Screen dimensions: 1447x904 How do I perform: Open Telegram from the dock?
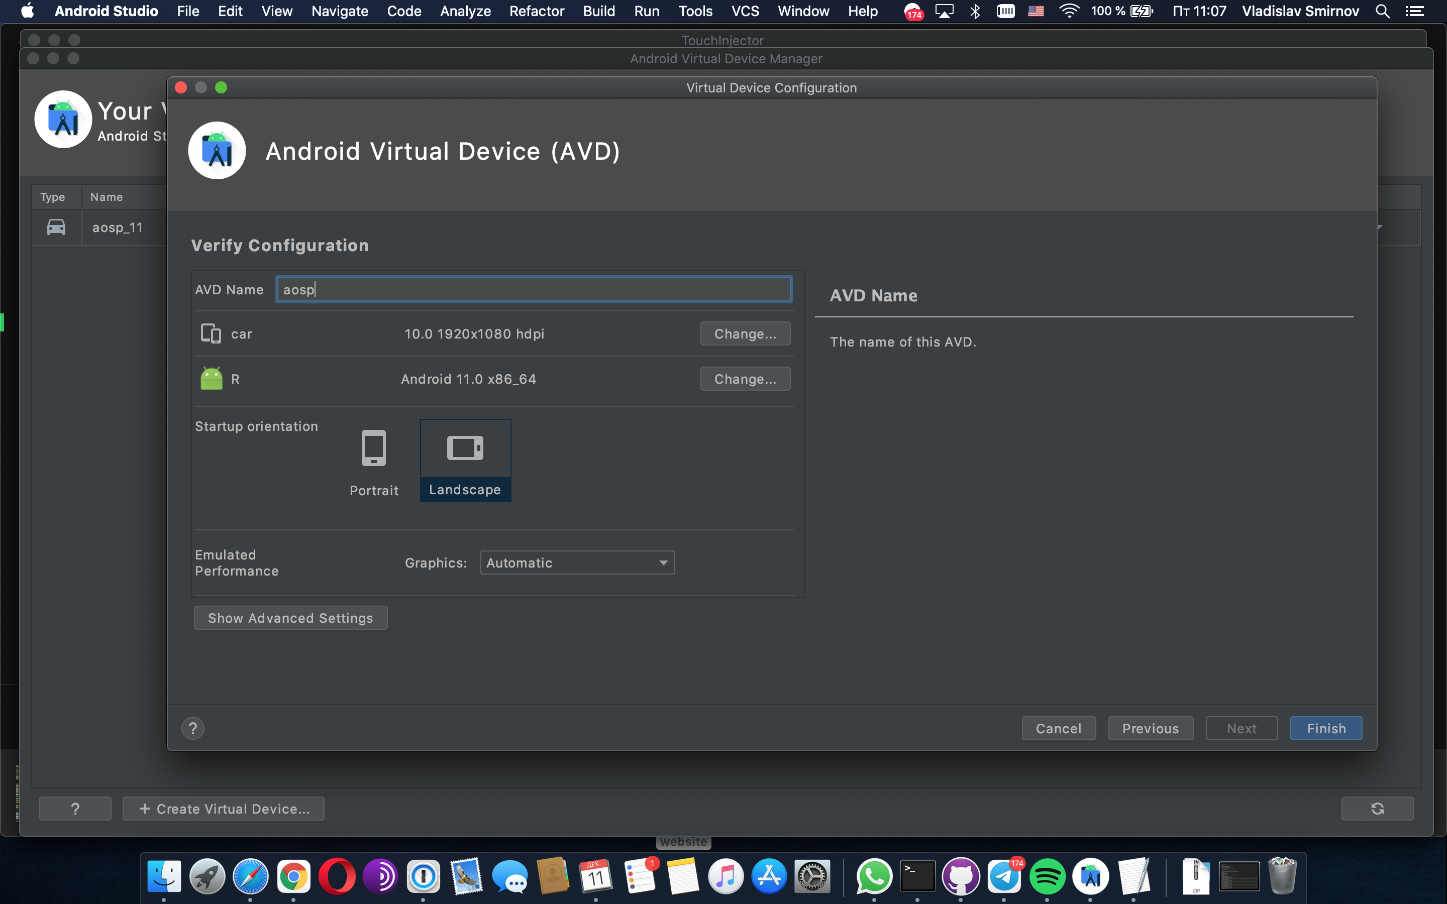(1004, 876)
